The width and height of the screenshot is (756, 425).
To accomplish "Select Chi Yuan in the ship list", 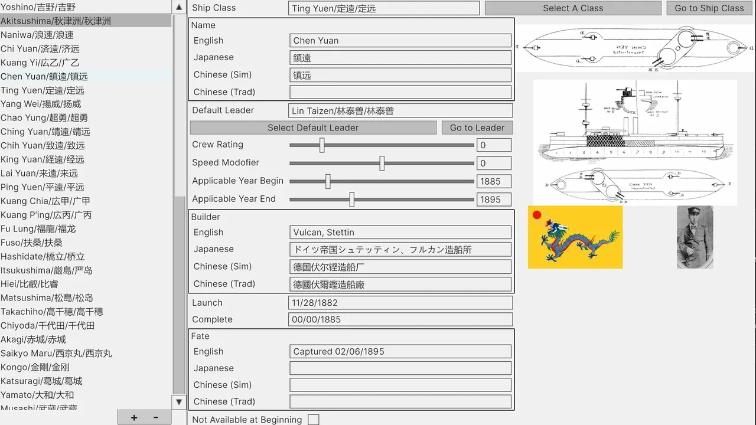I will point(86,48).
